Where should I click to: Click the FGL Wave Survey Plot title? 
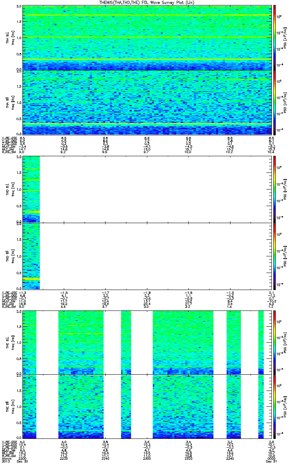click(145, 2)
